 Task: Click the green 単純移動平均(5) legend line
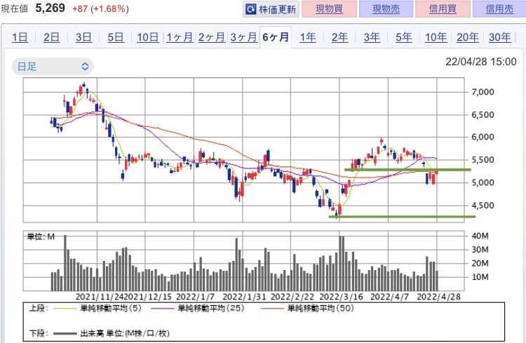click(x=65, y=308)
